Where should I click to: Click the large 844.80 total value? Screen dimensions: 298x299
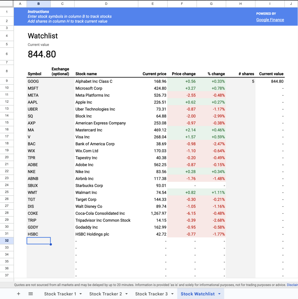(x=42, y=54)
